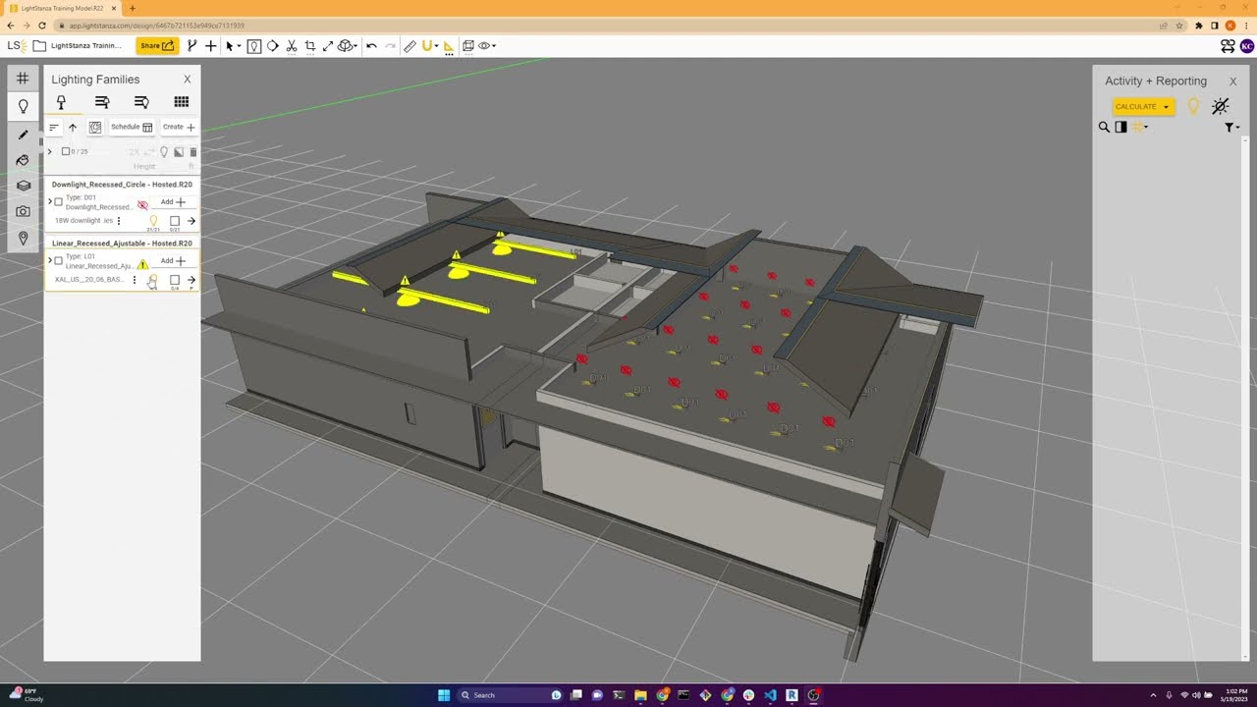1257x707 pixels.
Task: Click the daylight-off sun icon
Action: [1220, 106]
